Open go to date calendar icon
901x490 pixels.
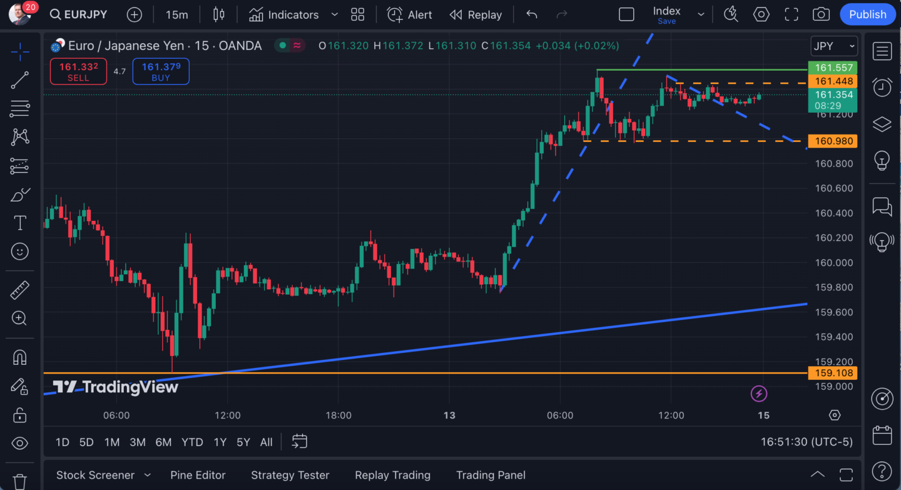tap(300, 442)
